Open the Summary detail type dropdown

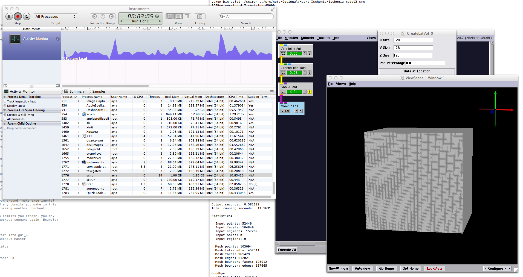click(74, 92)
